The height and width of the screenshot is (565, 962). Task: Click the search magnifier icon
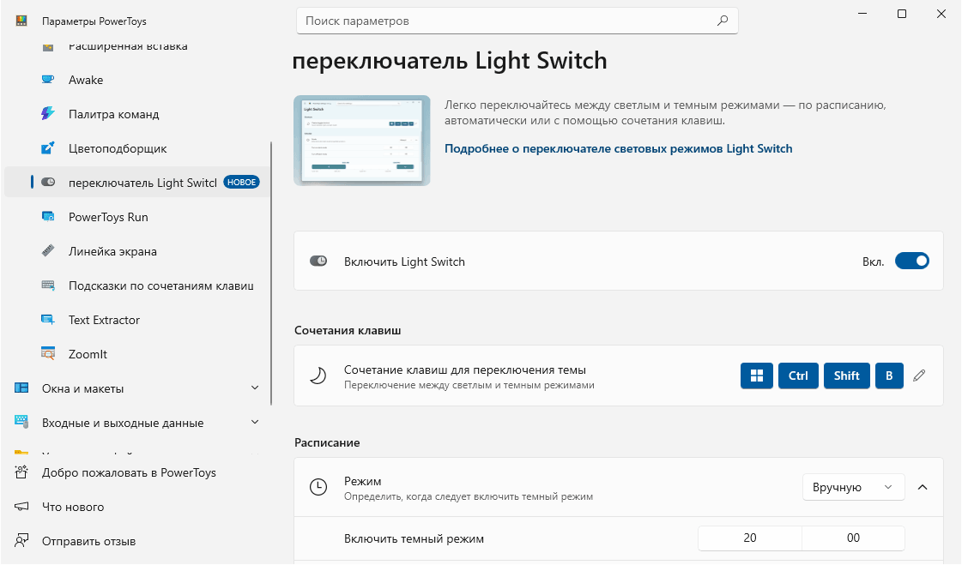point(723,21)
